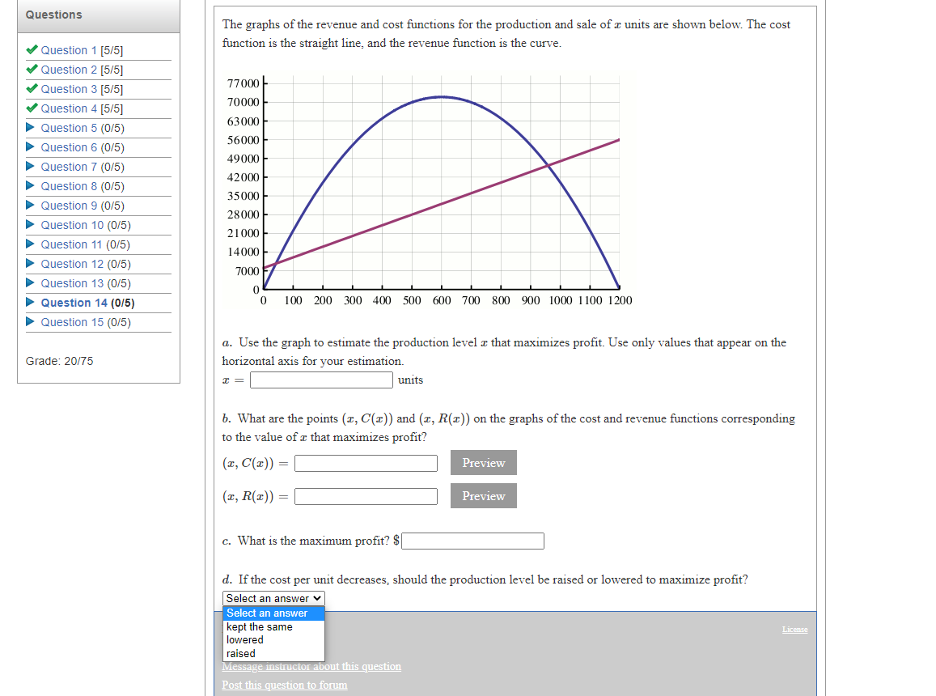Click the blue arrow icon beside Question 12
The image size is (936, 696).
click(x=32, y=264)
